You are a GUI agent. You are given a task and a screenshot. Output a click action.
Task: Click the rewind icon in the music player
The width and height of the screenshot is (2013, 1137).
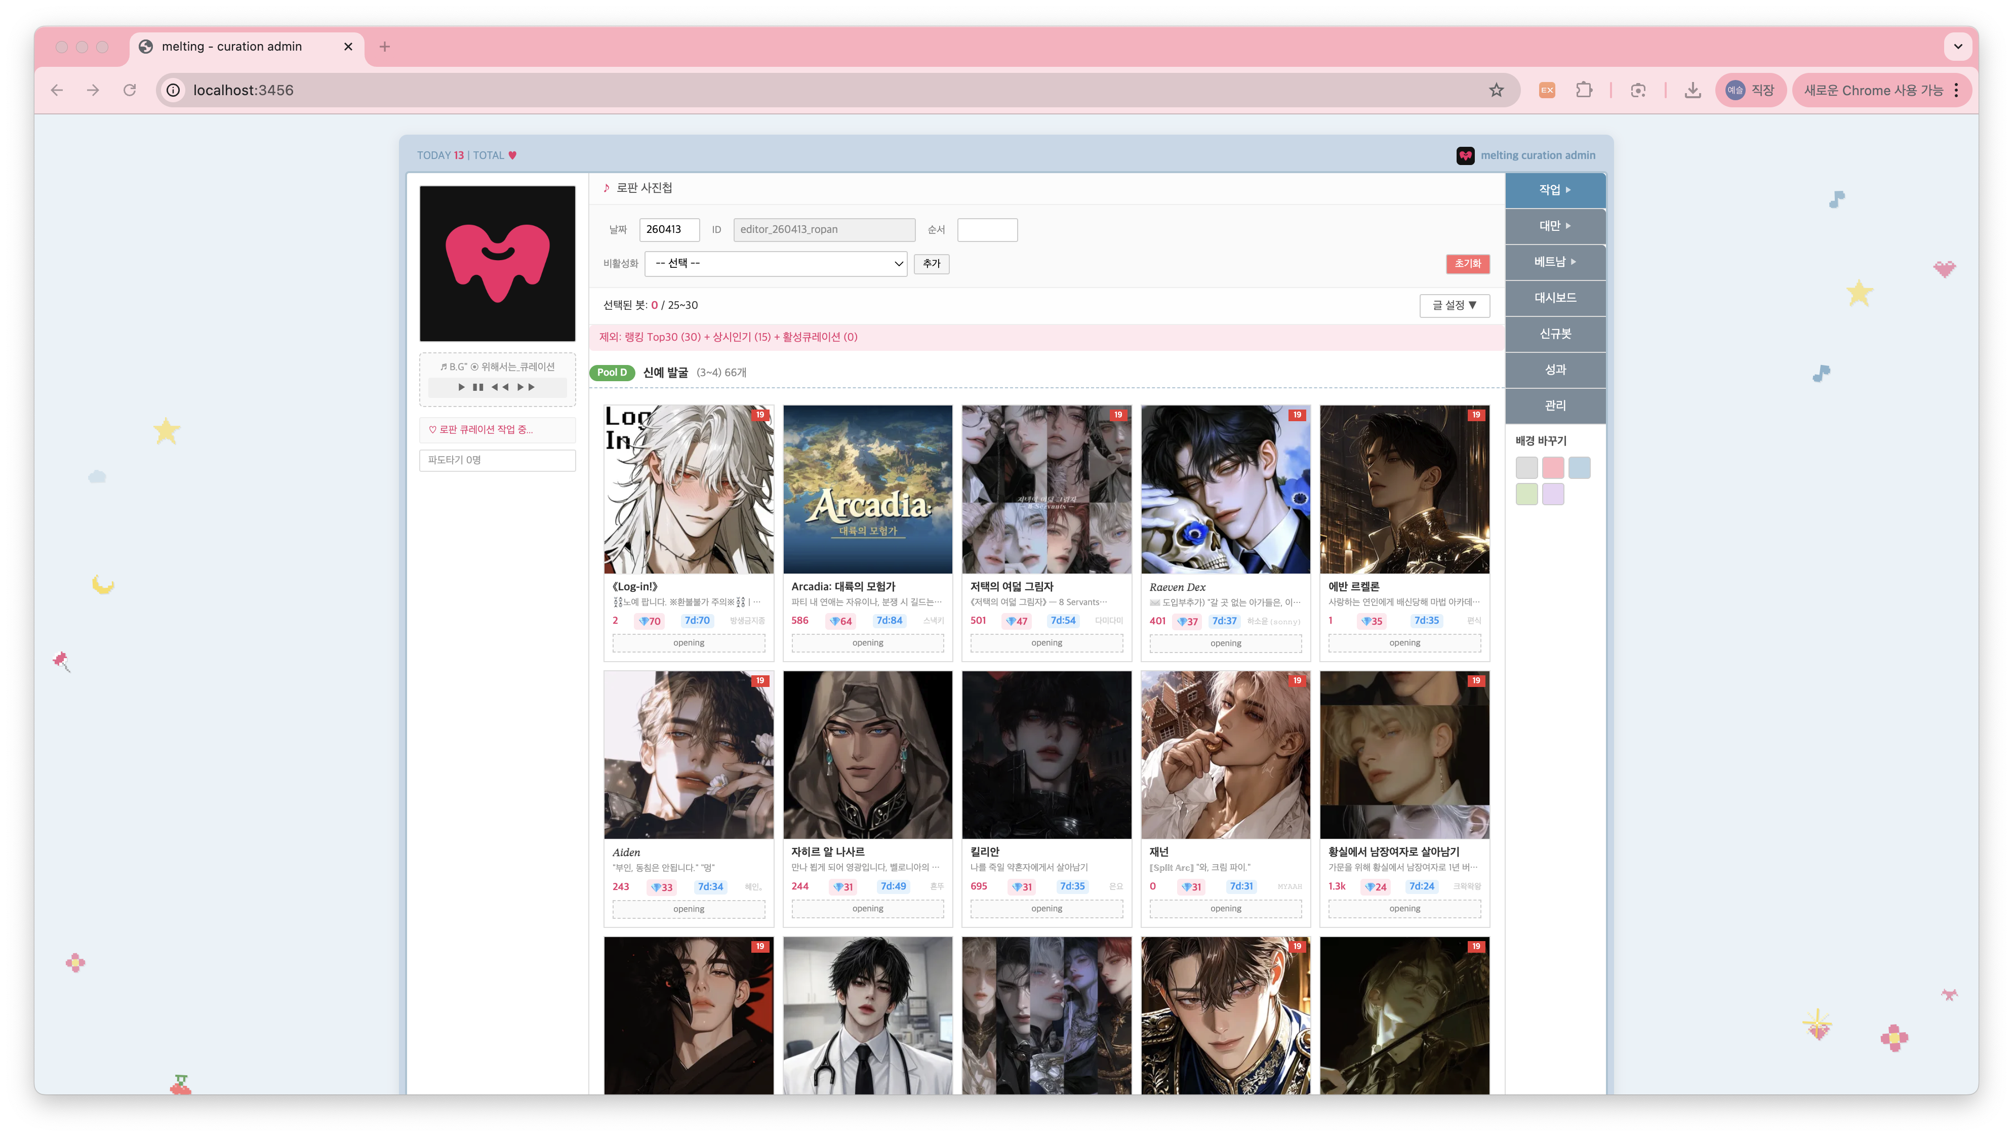pyautogui.click(x=500, y=387)
